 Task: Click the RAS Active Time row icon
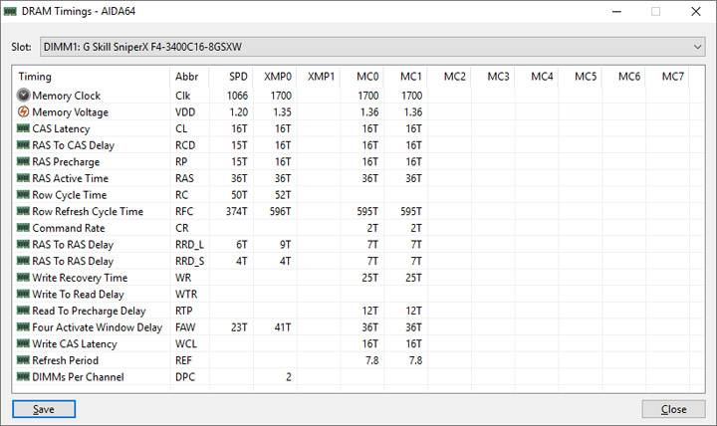click(23, 178)
